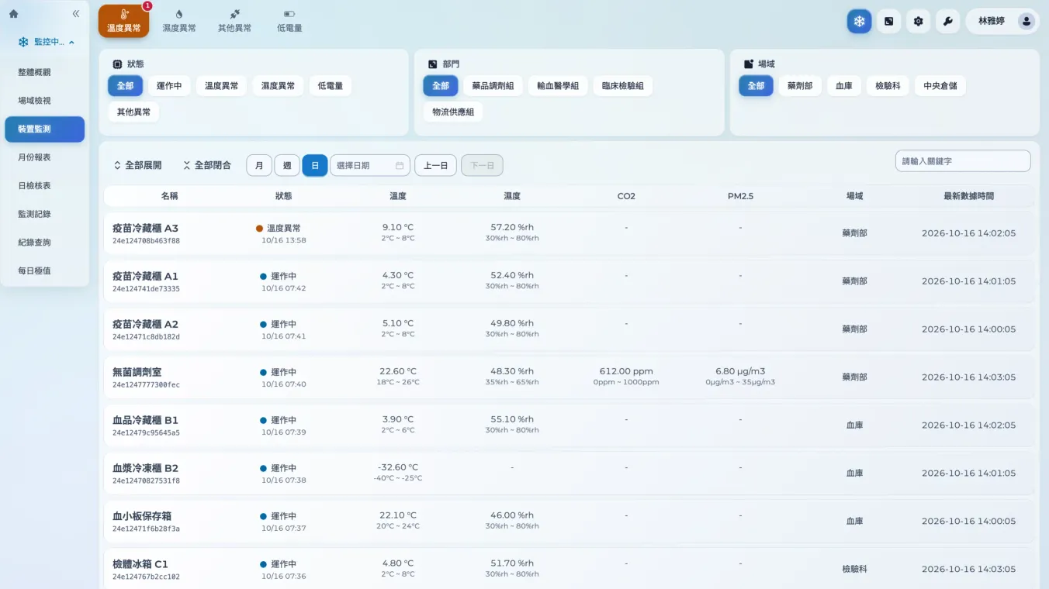
Task: Click the wrench tool icon
Action: point(948,22)
